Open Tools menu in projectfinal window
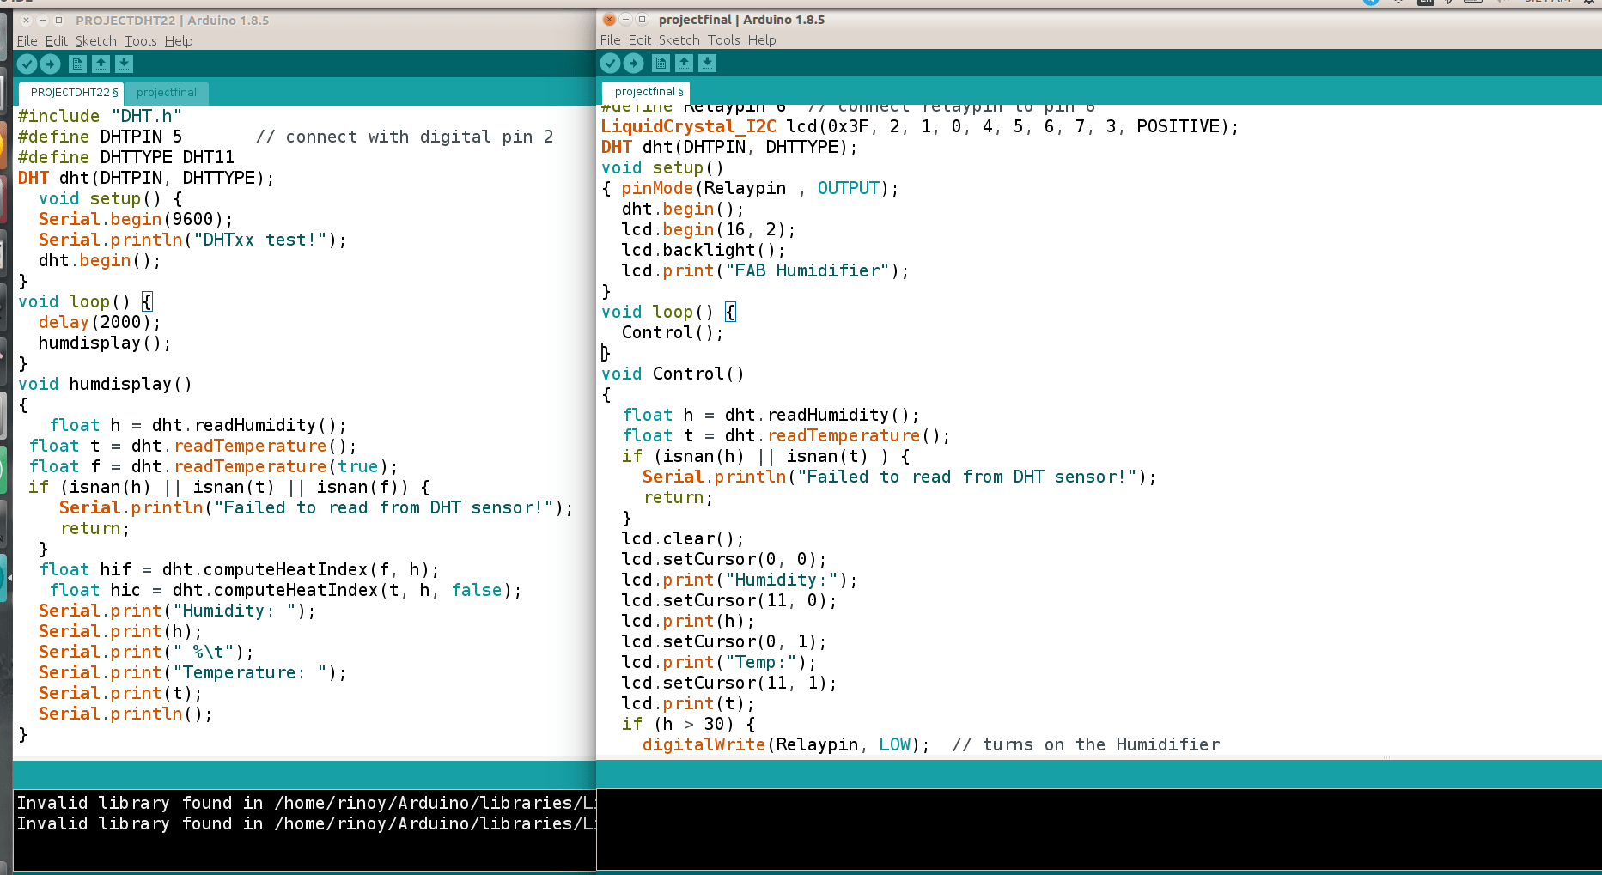The width and height of the screenshot is (1602, 875). click(x=723, y=40)
